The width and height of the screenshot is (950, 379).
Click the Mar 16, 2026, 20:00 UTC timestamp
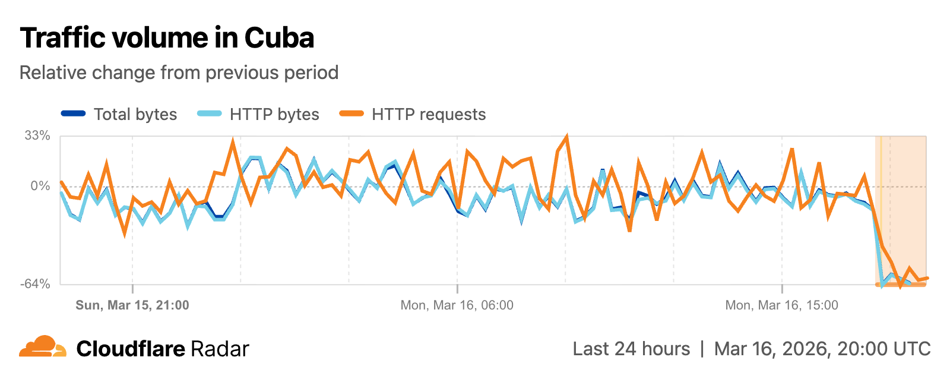822,349
